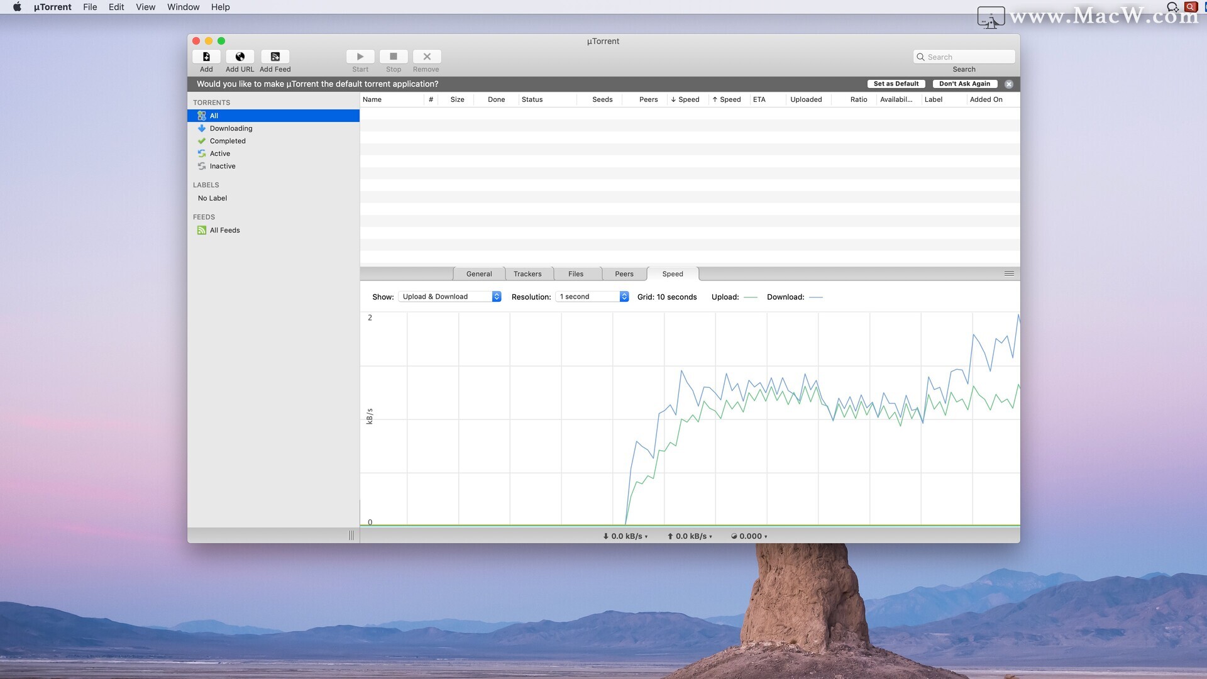Viewport: 1207px width, 679px height.
Task: Sort by the Added On column header
Action: (x=993, y=99)
